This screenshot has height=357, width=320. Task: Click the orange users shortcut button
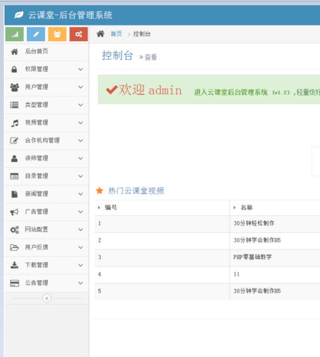[x=58, y=34]
